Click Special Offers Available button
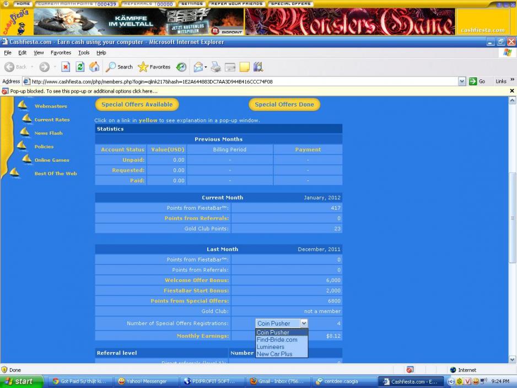Image resolution: width=517 pixels, height=388 pixels. (137, 104)
